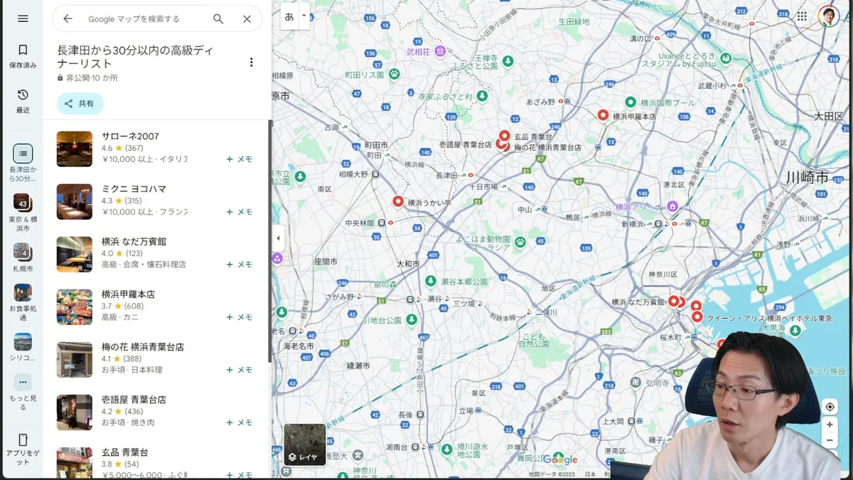
Task: Open the Google account avatar
Action: point(829,16)
